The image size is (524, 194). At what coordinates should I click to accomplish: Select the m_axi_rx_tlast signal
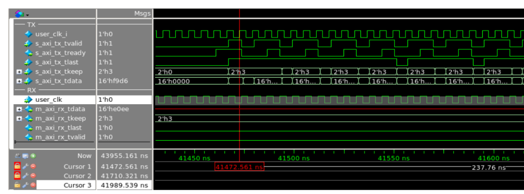pyautogui.click(x=59, y=128)
